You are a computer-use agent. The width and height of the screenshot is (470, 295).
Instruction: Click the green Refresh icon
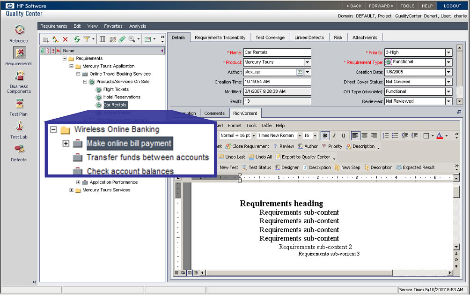[x=77, y=39]
